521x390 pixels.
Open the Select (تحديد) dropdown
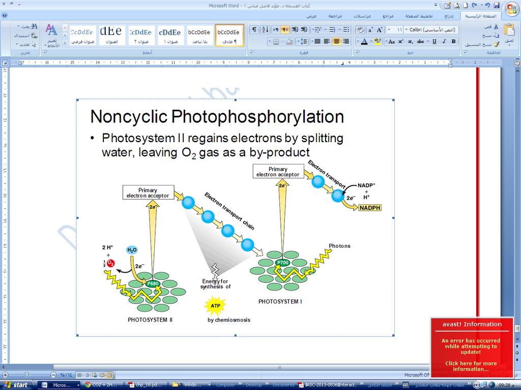(25, 44)
